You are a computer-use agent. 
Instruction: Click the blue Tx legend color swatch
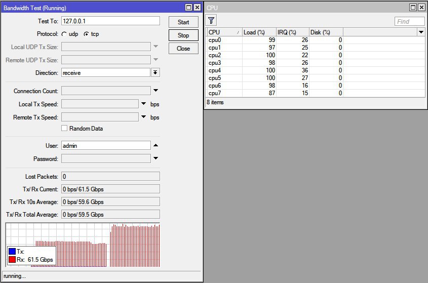point(12,251)
